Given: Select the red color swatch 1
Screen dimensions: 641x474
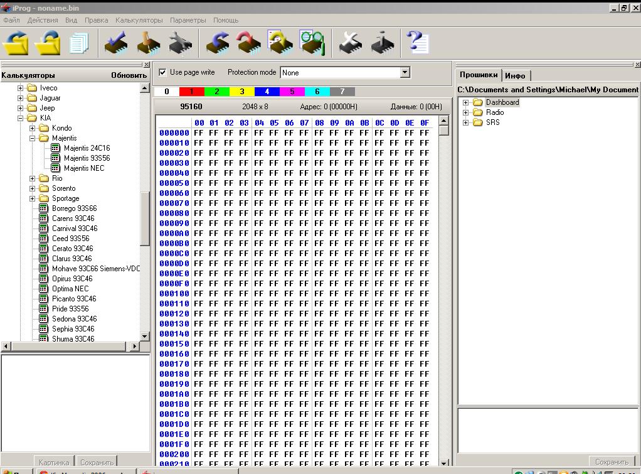Looking at the screenshot, I should 191,92.
